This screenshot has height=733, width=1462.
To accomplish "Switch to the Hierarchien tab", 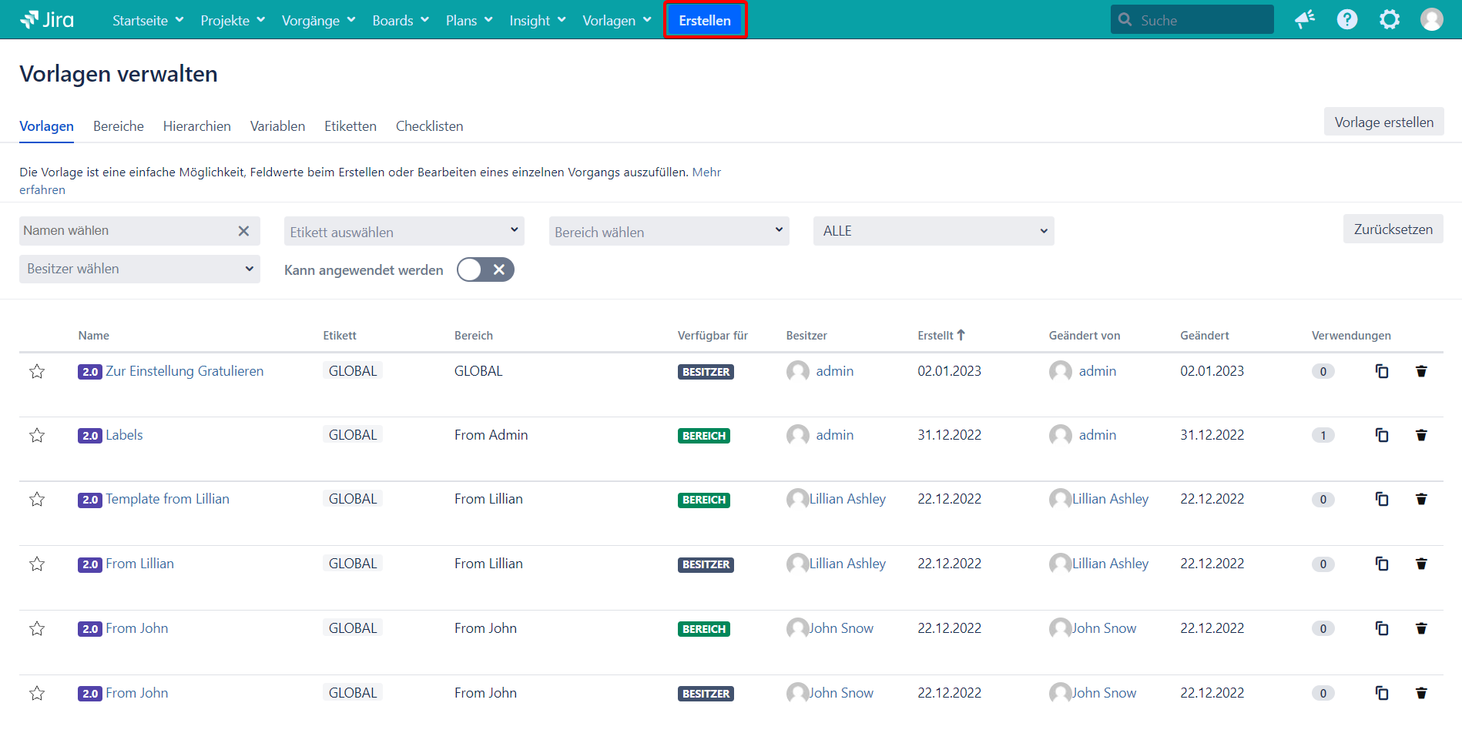I will (x=196, y=126).
